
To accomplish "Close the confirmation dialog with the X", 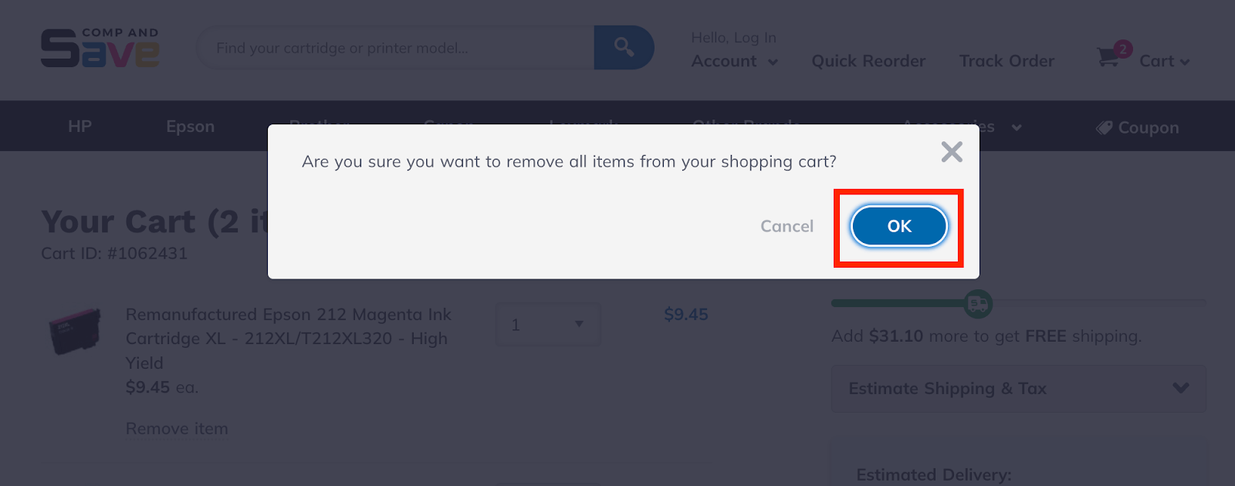I will click(952, 152).
